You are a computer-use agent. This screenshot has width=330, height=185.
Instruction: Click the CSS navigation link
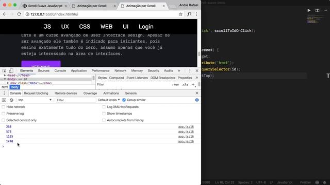85,27
